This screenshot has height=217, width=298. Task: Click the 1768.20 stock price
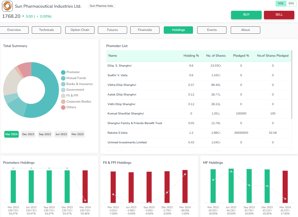[11, 16]
